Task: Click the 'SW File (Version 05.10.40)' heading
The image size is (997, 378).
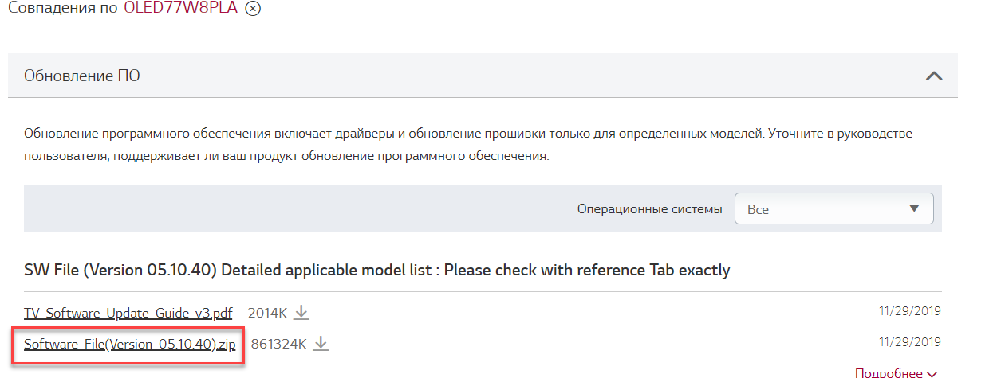Action: coord(376,270)
